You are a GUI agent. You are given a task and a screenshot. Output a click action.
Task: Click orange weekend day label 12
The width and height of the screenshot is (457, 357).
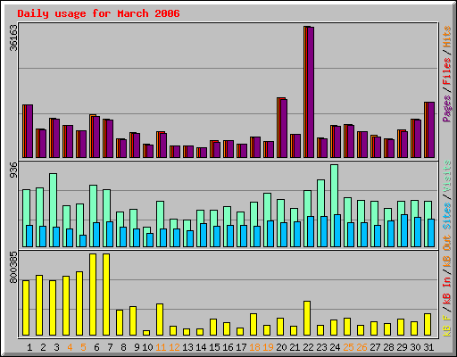(174, 347)
